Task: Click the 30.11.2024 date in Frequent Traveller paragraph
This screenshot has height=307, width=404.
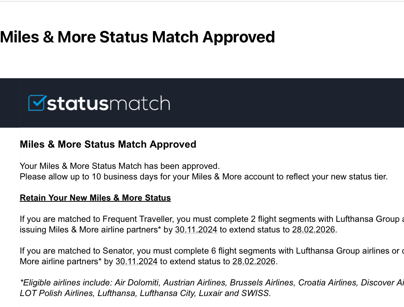Action: [x=196, y=230]
